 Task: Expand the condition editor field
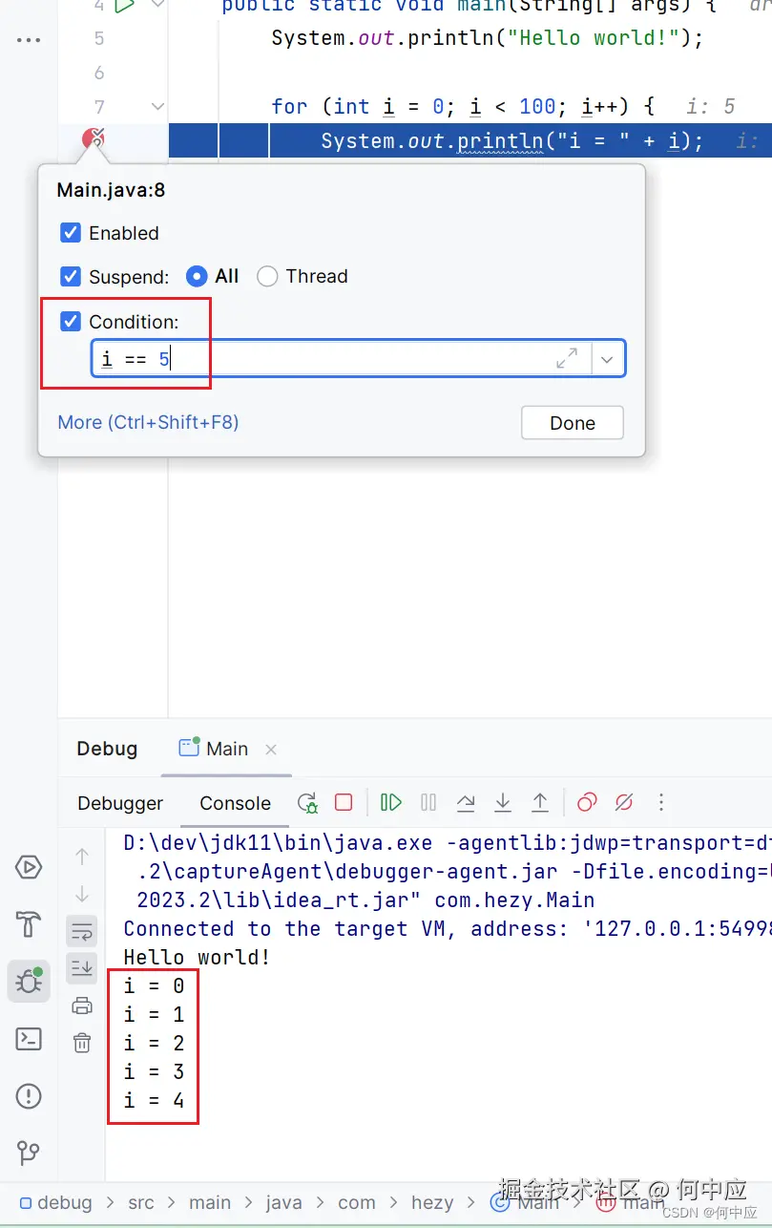(x=567, y=358)
